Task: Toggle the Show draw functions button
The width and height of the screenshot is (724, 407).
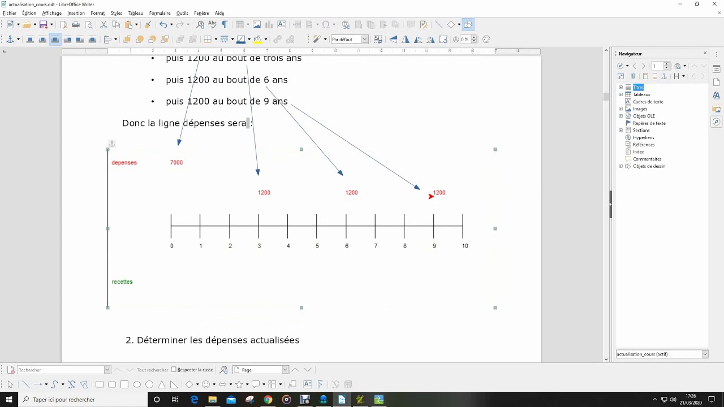Action: [468, 25]
